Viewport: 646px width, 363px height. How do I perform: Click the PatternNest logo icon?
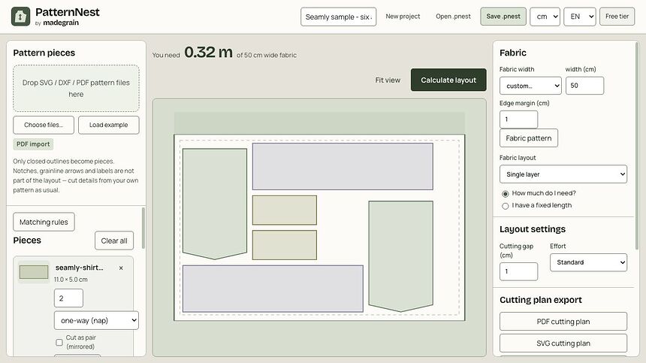tap(20, 17)
